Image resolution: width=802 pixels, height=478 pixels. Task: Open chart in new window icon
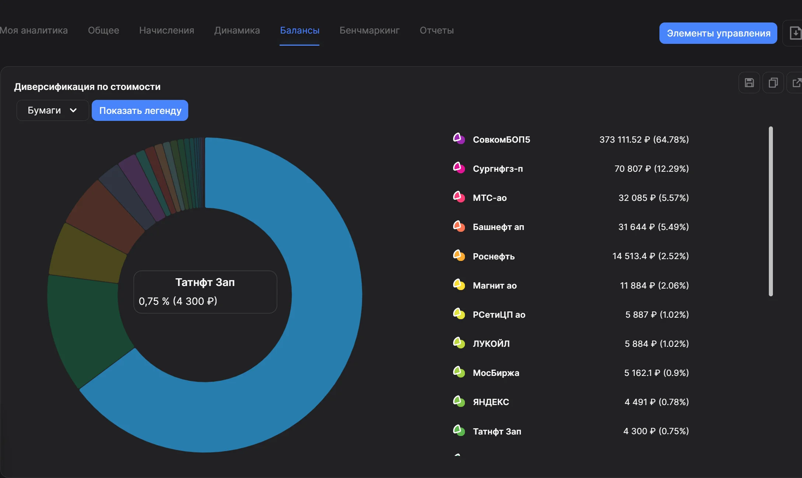pos(796,83)
